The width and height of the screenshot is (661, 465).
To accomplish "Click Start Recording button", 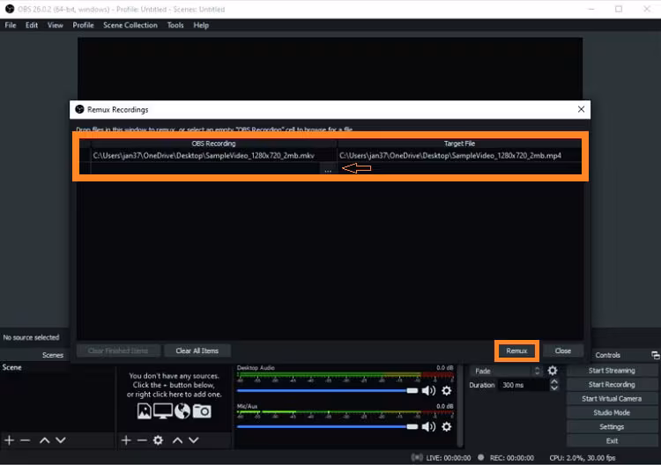I will click(612, 385).
